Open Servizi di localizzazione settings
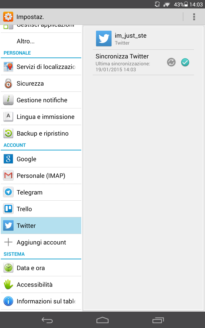This screenshot has height=328, width=205. click(41, 67)
